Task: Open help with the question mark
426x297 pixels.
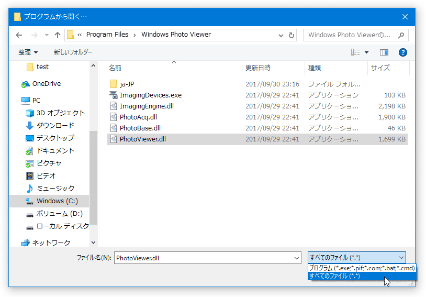Action: pos(402,52)
